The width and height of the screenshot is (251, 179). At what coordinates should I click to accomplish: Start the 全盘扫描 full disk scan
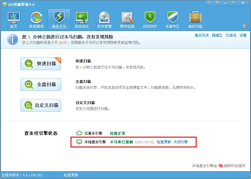pyautogui.click(x=41, y=84)
